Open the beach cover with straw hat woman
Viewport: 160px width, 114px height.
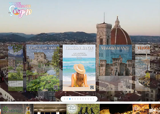click(79, 68)
